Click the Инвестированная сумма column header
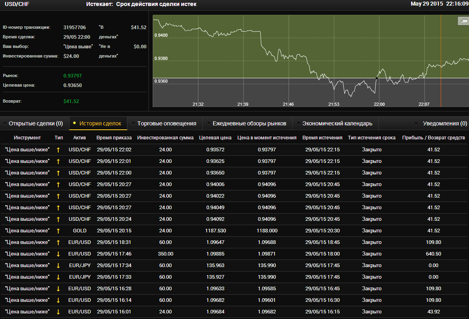The image size is (469, 319). pyautogui.click(x=165, y=138)
